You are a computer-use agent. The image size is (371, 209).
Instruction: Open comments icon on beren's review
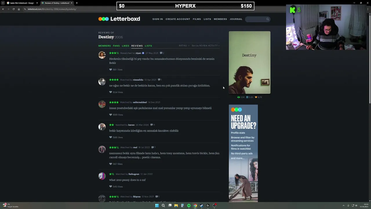(152, 125)
